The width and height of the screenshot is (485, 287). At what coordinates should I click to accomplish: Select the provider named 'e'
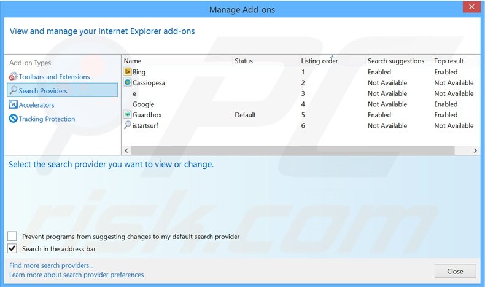[134, 93]
